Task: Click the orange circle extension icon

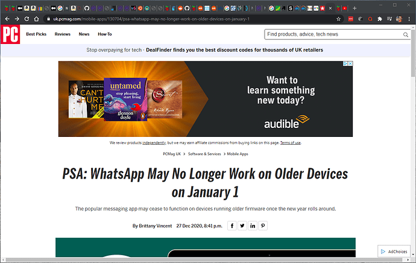Action: click(370, 19)
